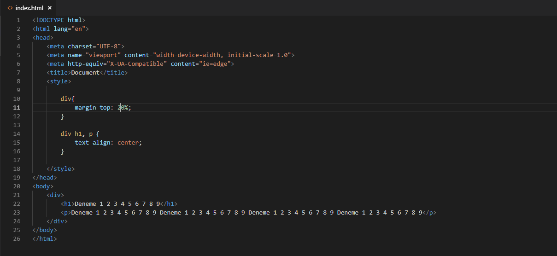557x256 pixels.
Task: Close the index.html tab
Action: point(50,8)
